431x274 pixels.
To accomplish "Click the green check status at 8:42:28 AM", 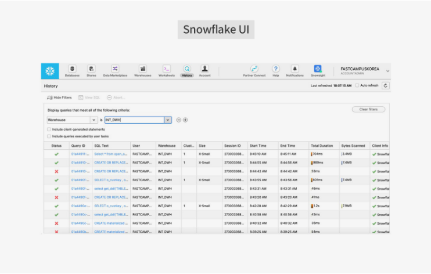I will (x=56, y=206).
